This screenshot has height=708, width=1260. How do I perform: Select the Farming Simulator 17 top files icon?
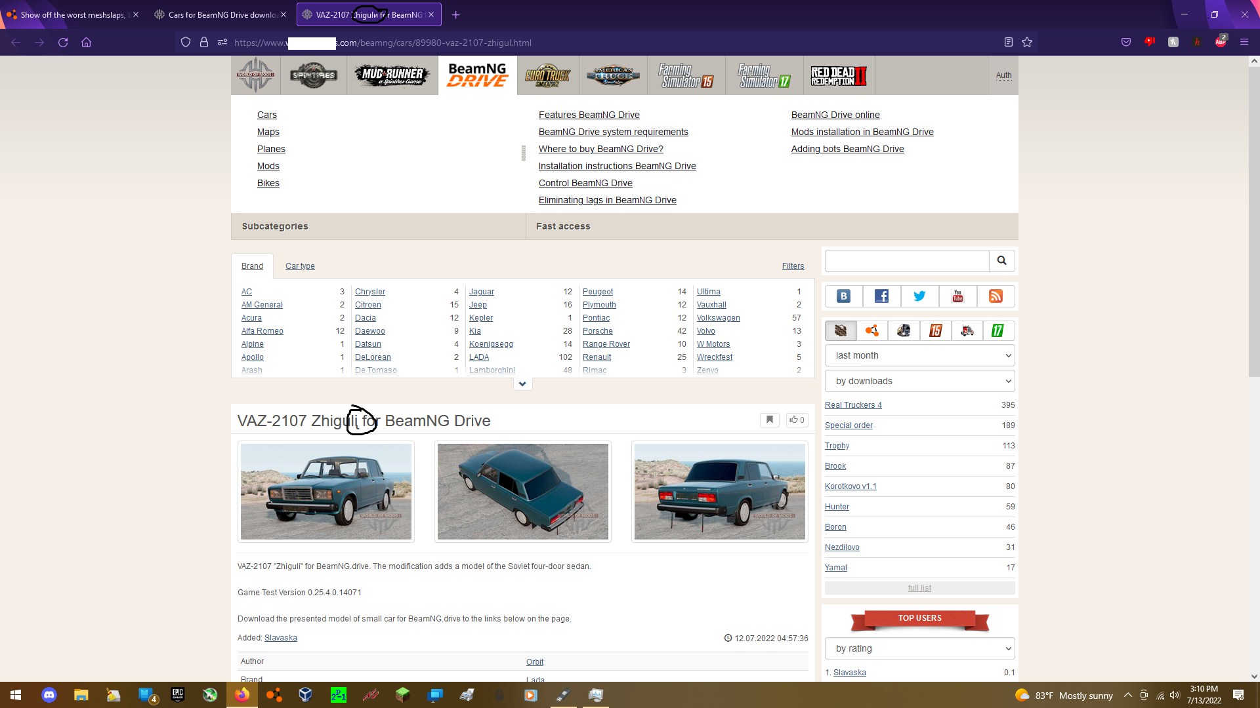[998, 330]
